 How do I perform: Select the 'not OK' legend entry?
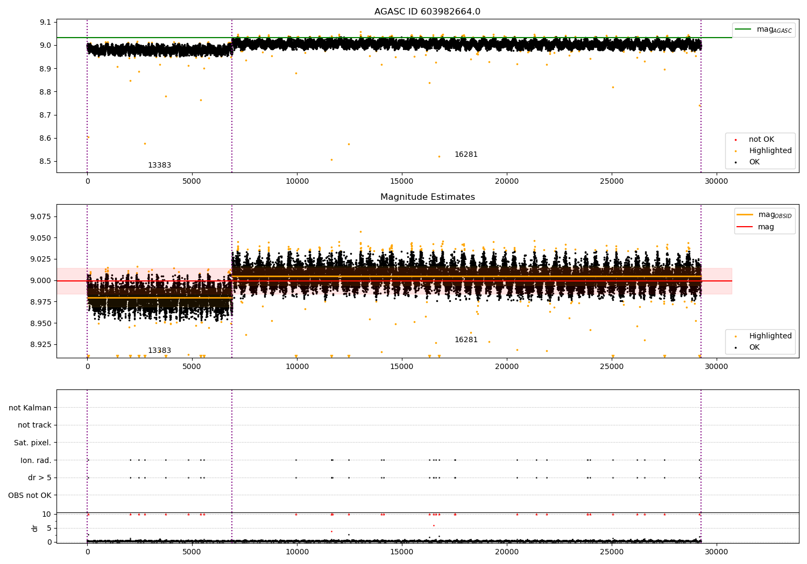point(761,140)
